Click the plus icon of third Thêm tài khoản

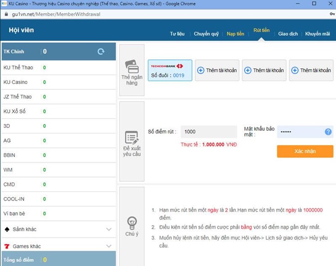(x=295, y=70)
